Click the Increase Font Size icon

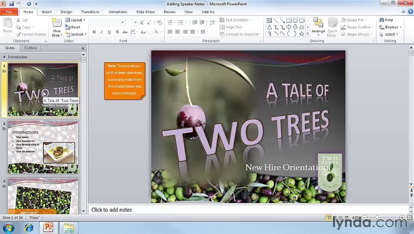[x=142, y=22]
